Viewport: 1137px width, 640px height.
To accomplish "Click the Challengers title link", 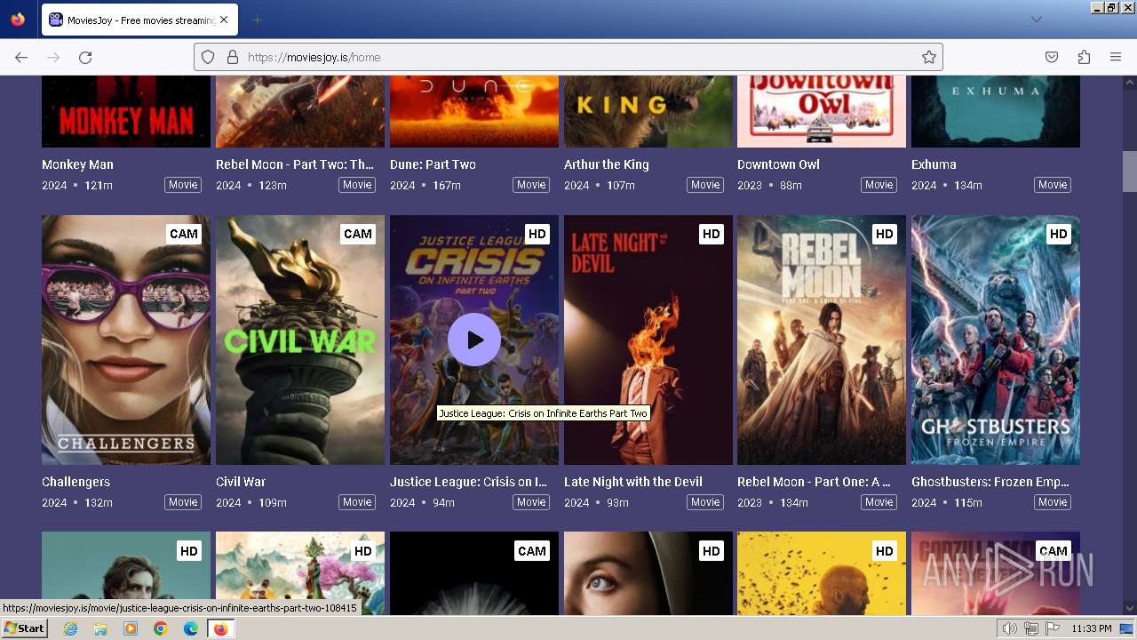I will (76, 482).
